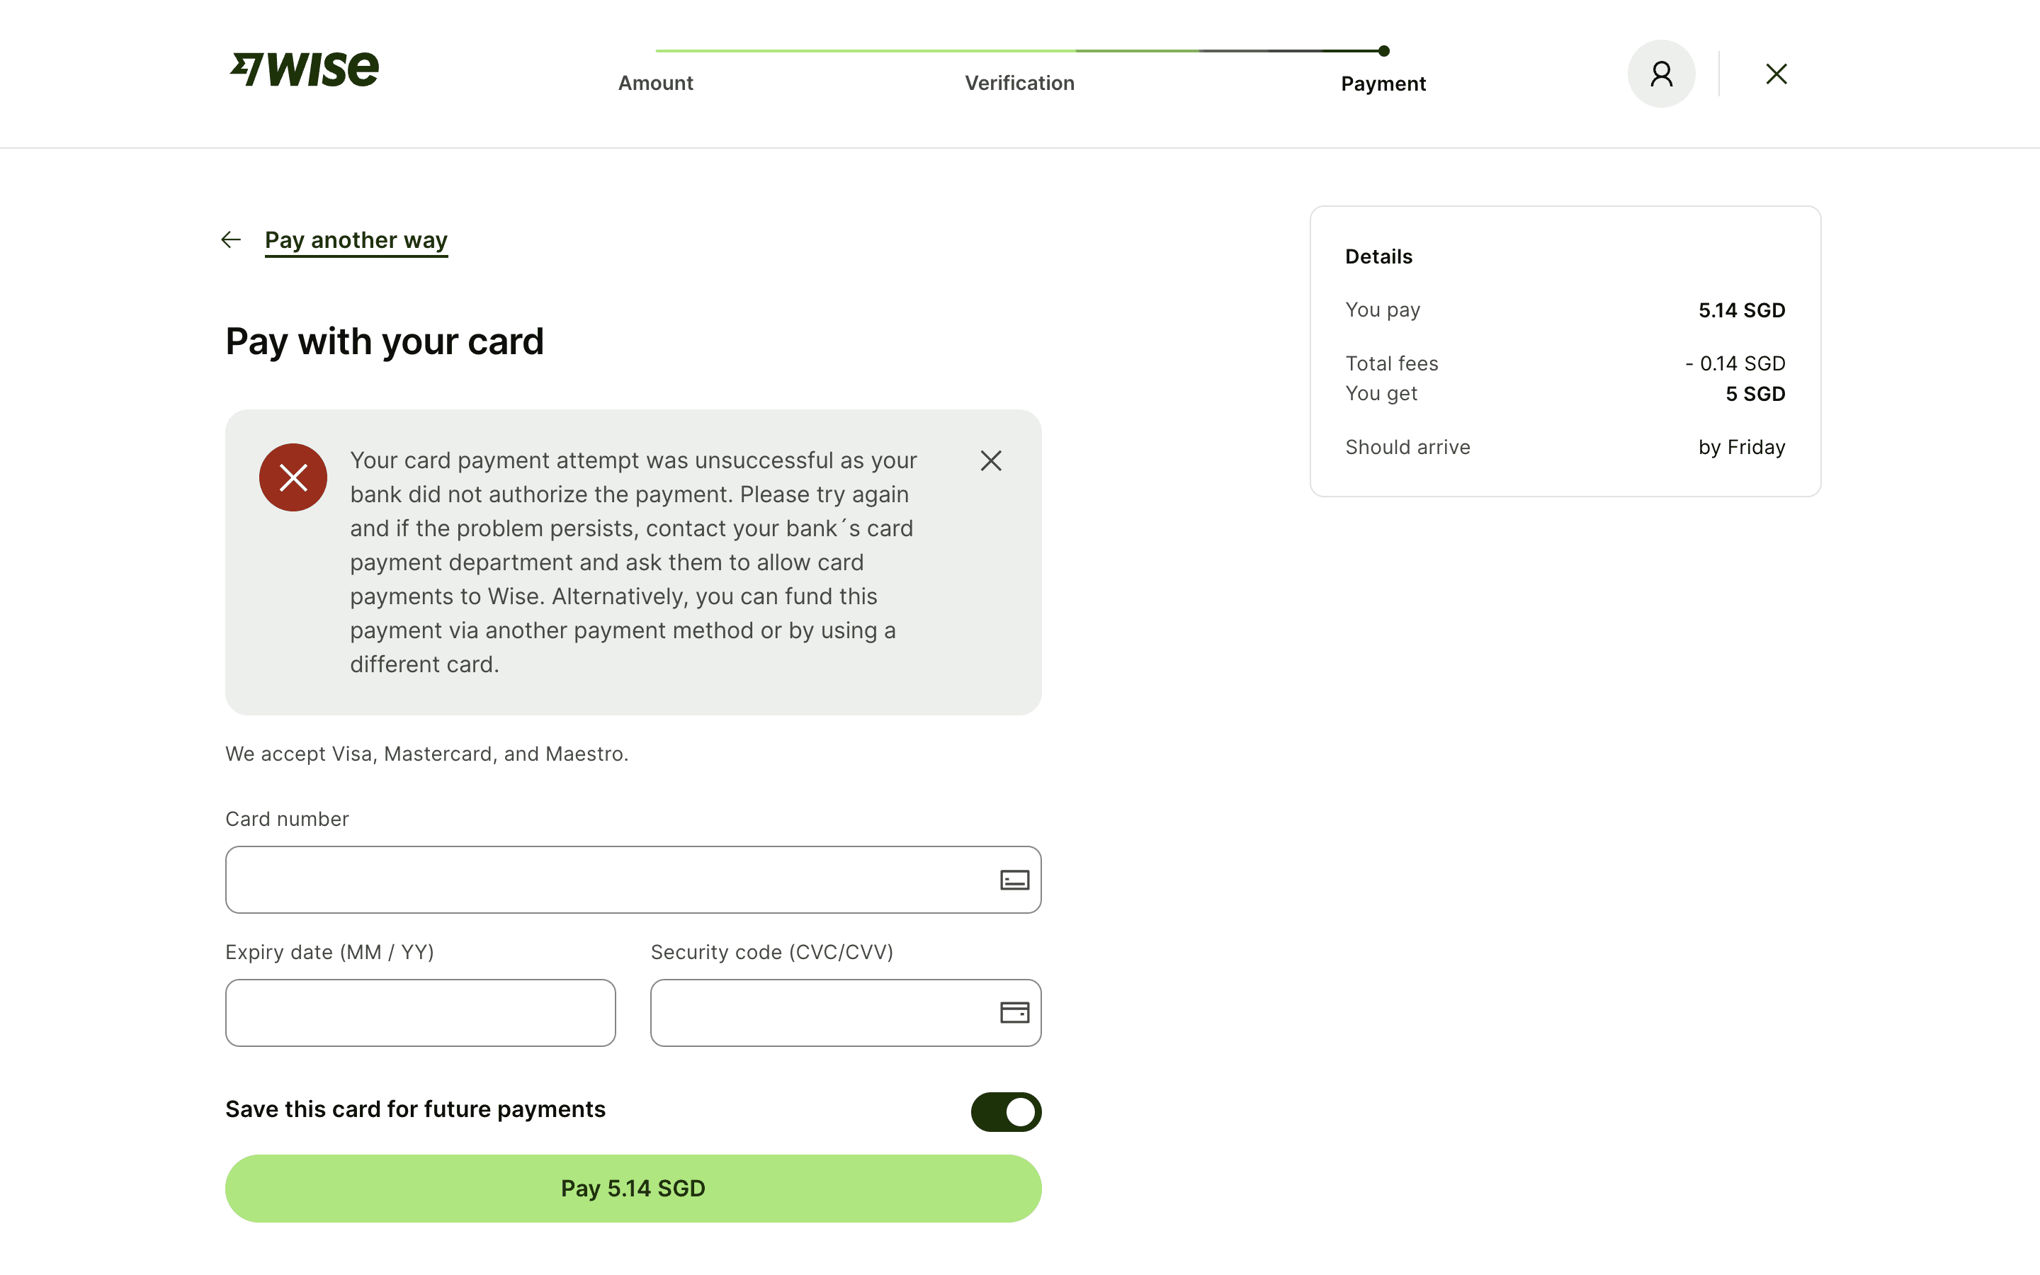
Task: Open the user profile avatar icon
Action: point(1660,74)
